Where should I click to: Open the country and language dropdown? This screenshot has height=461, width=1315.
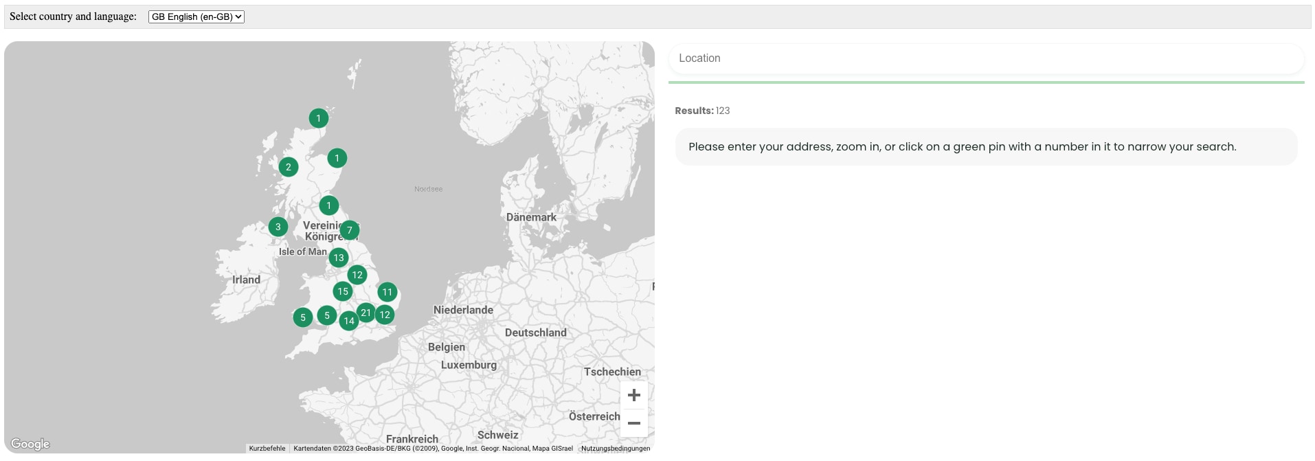[x=196, y=17]
